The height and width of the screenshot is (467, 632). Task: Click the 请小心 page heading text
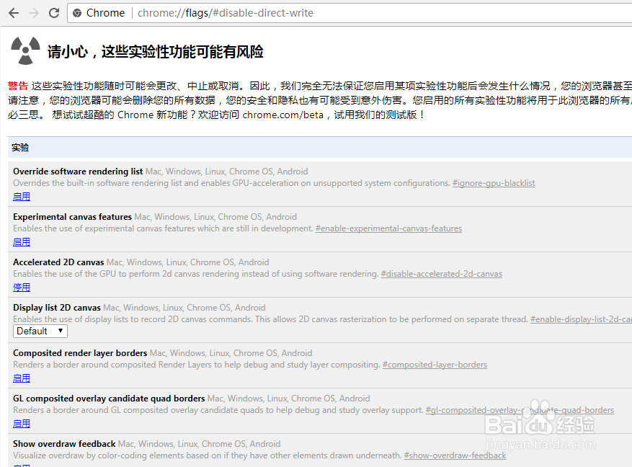[155, 52]
